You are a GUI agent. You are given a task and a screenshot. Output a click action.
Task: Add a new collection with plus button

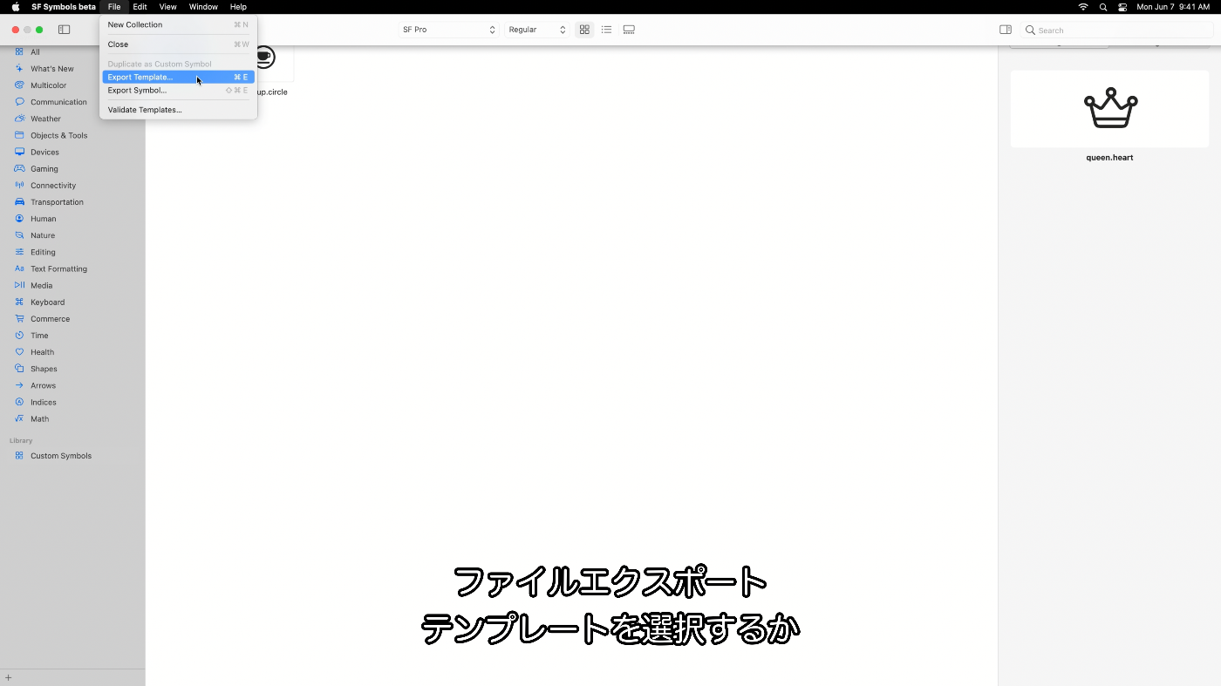pos(8,677)
